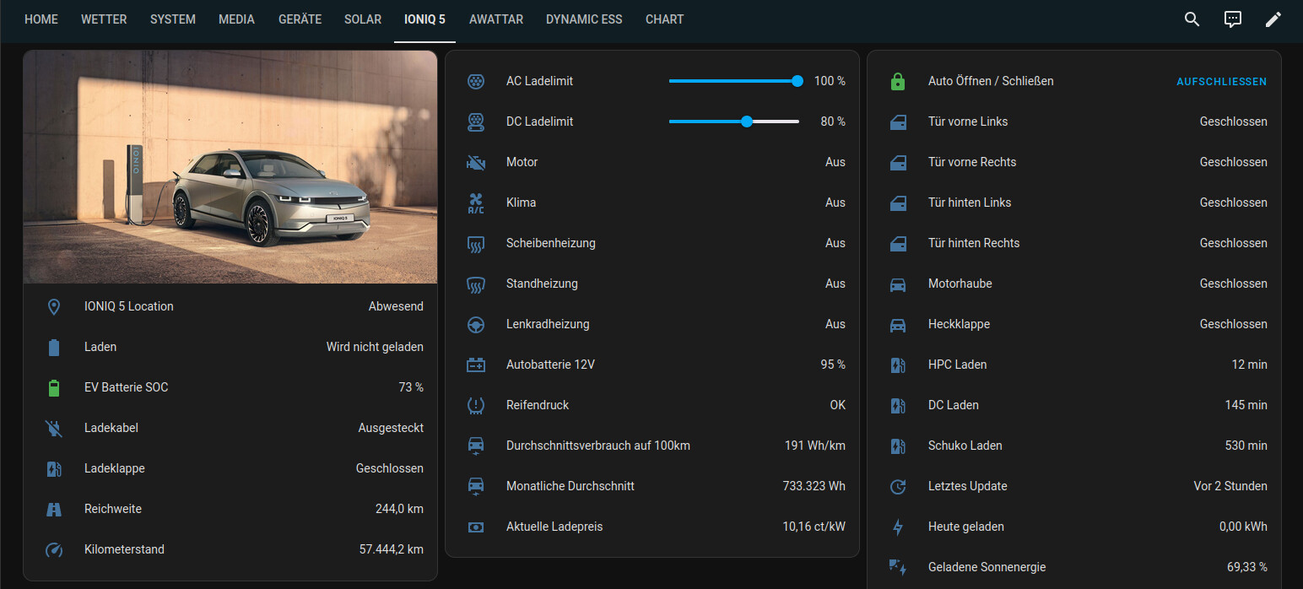Image resolution: width=1303 pixels, height=589 pixels.
Task: Click the AC Ladelimit plug icon
Action: coord(476,82)
